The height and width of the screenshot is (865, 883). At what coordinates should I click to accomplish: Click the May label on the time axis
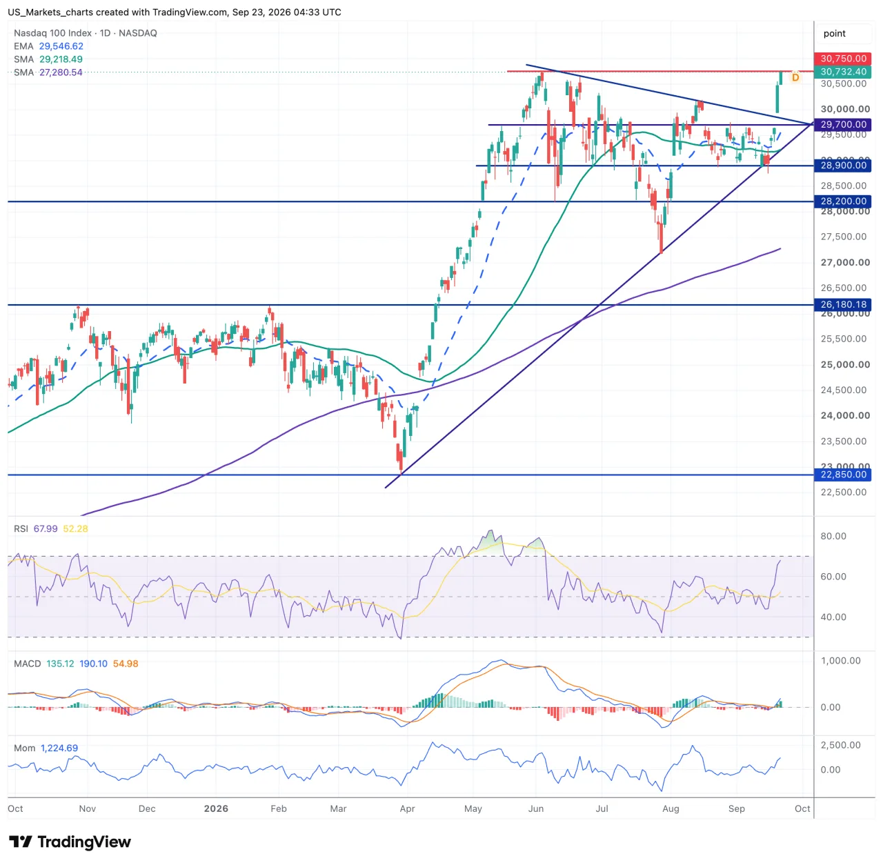pos(473,808)
